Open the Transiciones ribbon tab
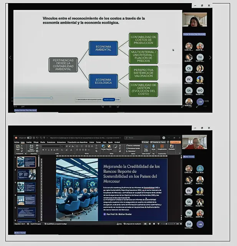 click(51, 142)
